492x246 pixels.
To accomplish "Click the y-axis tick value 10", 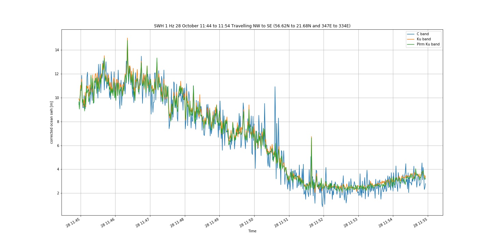I will click(x=57, y=98).
